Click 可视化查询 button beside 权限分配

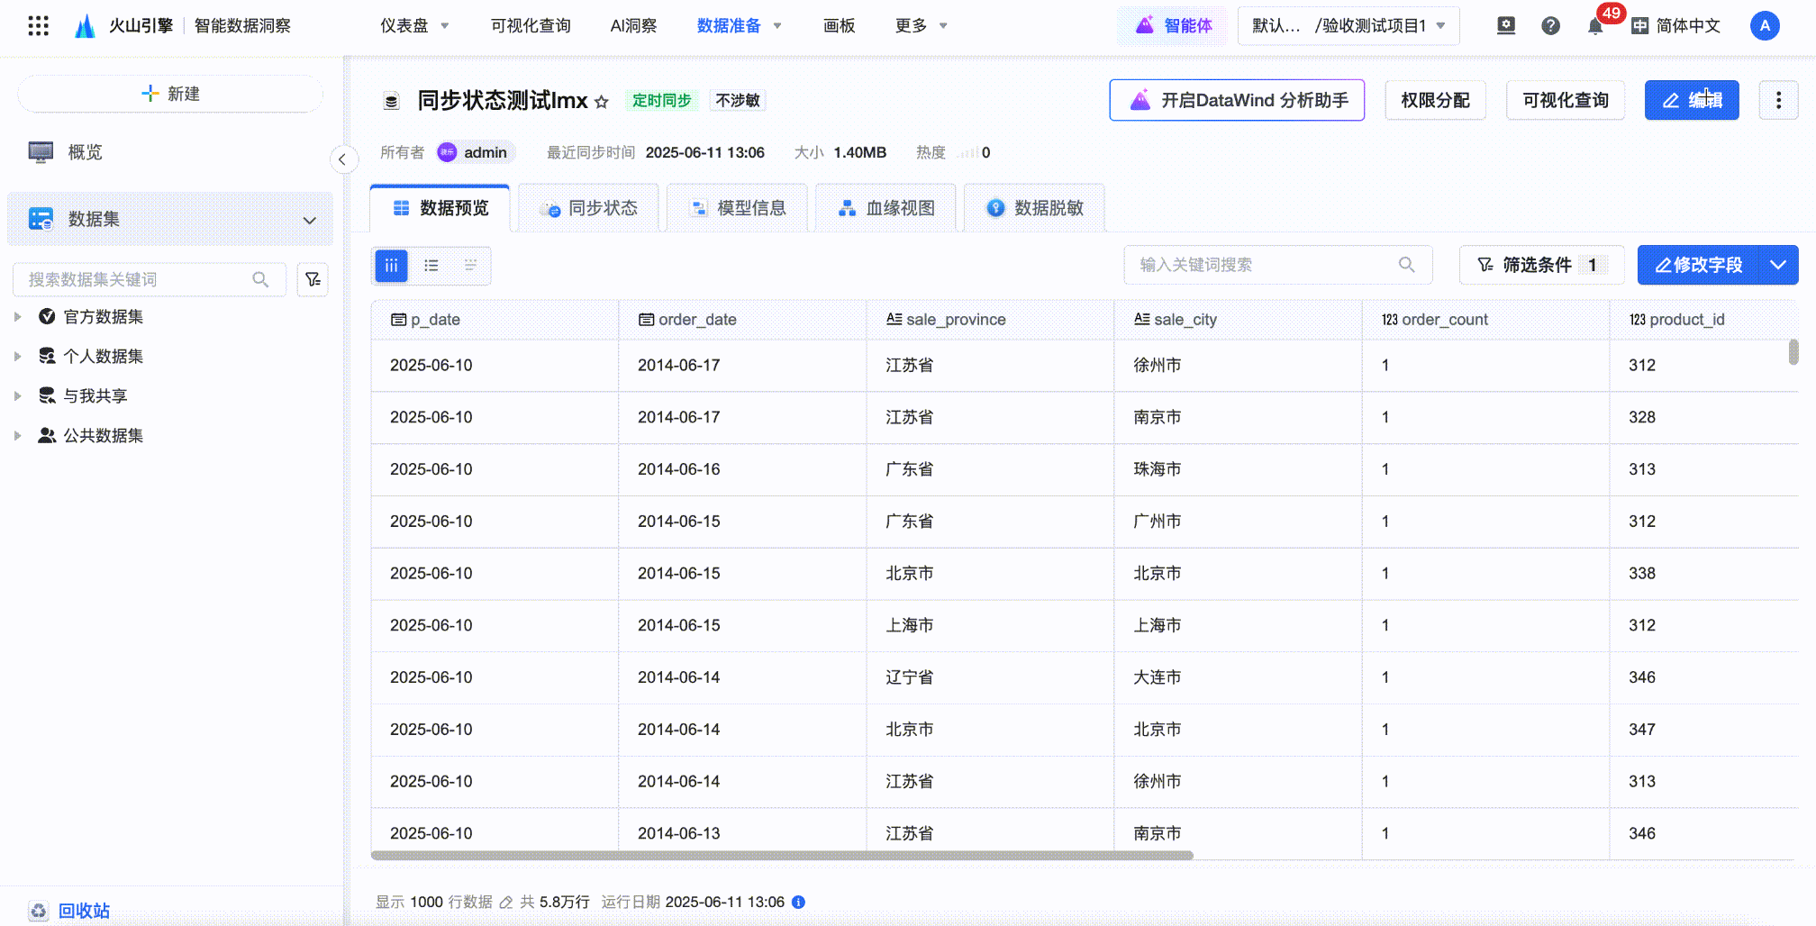click(x=1566, y=100)
